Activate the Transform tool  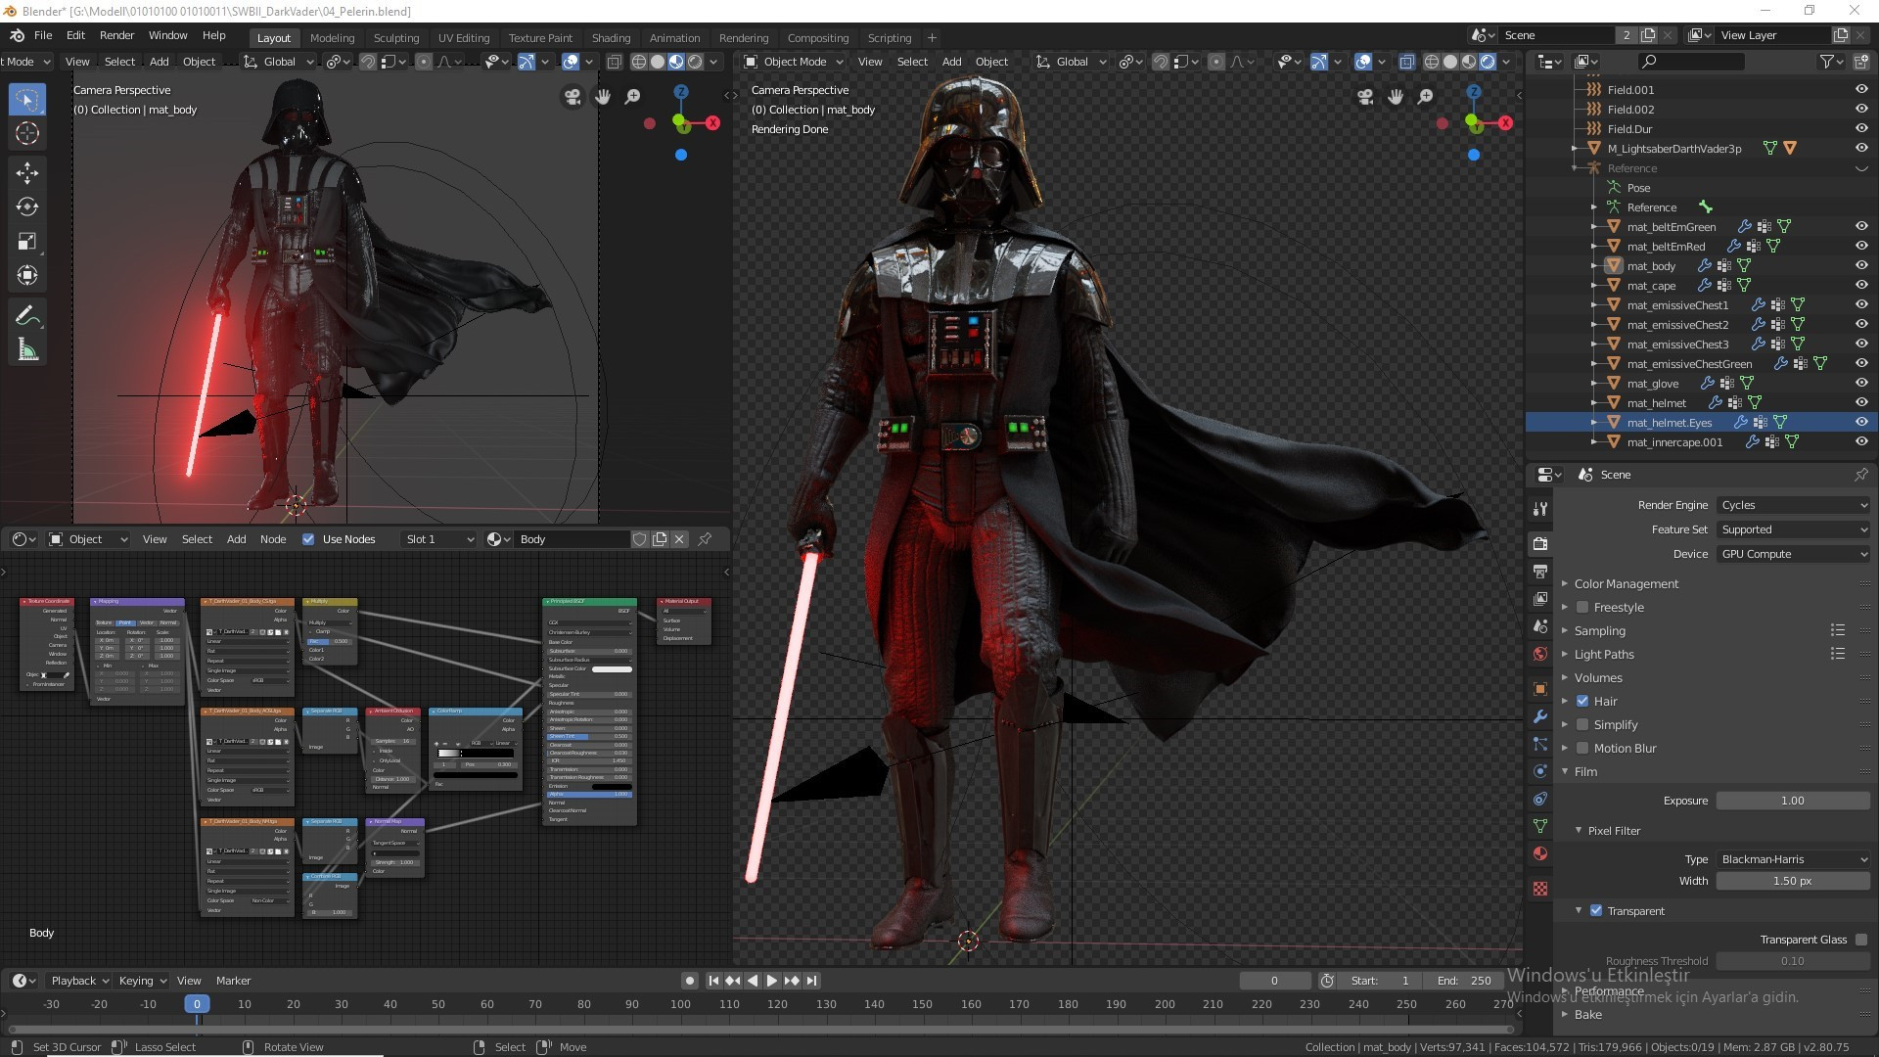point(27,276)
